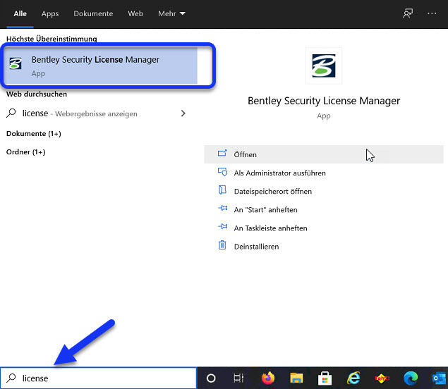Choose Als Administrator ausführen

[x=279, y=173]
